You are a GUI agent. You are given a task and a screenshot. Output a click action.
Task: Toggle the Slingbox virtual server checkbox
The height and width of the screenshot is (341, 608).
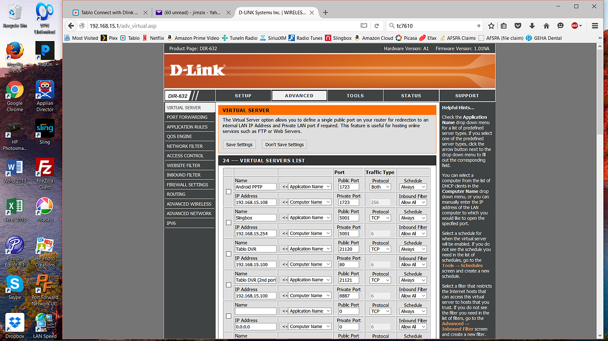point(229,223)
